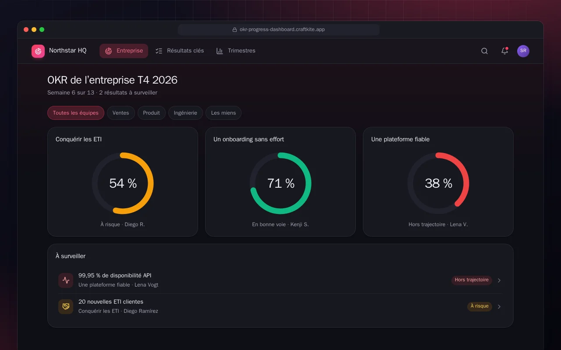Click the address bar URL field
561x350 pixels.
[279, 30]
